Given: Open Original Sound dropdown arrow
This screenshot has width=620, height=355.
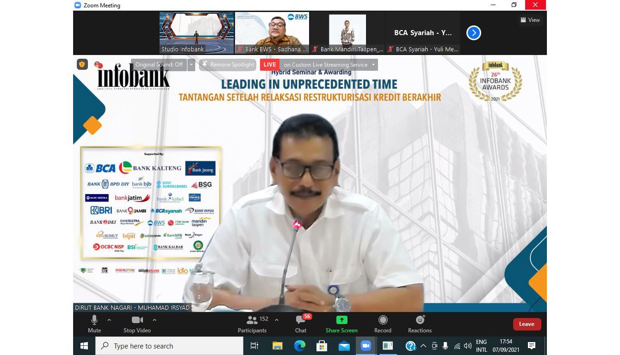Looking at the screenshot, I should pos(191,65).
